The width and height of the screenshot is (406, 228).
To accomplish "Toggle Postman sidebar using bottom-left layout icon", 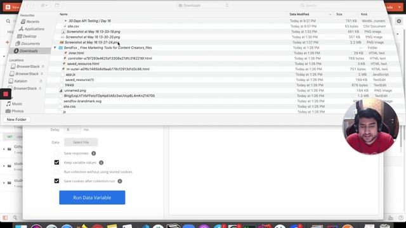I will click(5, 218).
